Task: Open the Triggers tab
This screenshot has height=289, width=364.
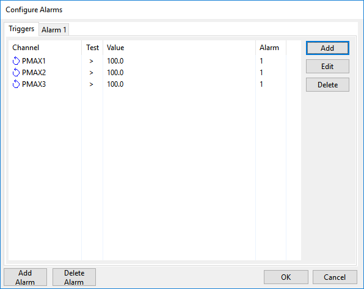Action: (x=21, y=29)
